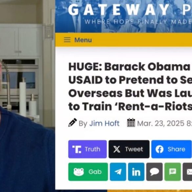
Task: Share article via Truth button
Action: [x=87, y=149]
